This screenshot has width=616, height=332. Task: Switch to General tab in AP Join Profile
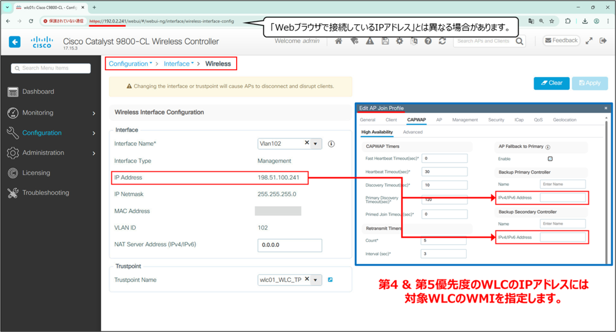point(368,120)
